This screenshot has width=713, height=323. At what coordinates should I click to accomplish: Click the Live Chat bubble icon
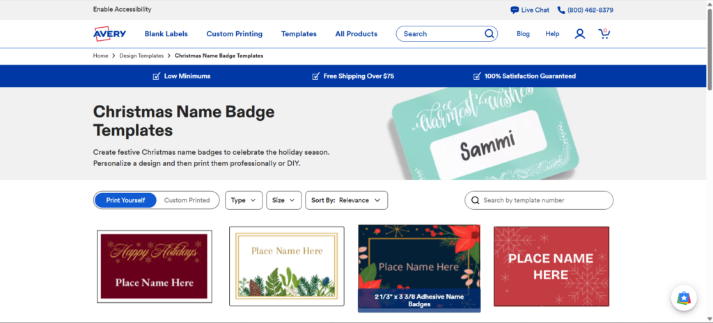coord(515,10)
